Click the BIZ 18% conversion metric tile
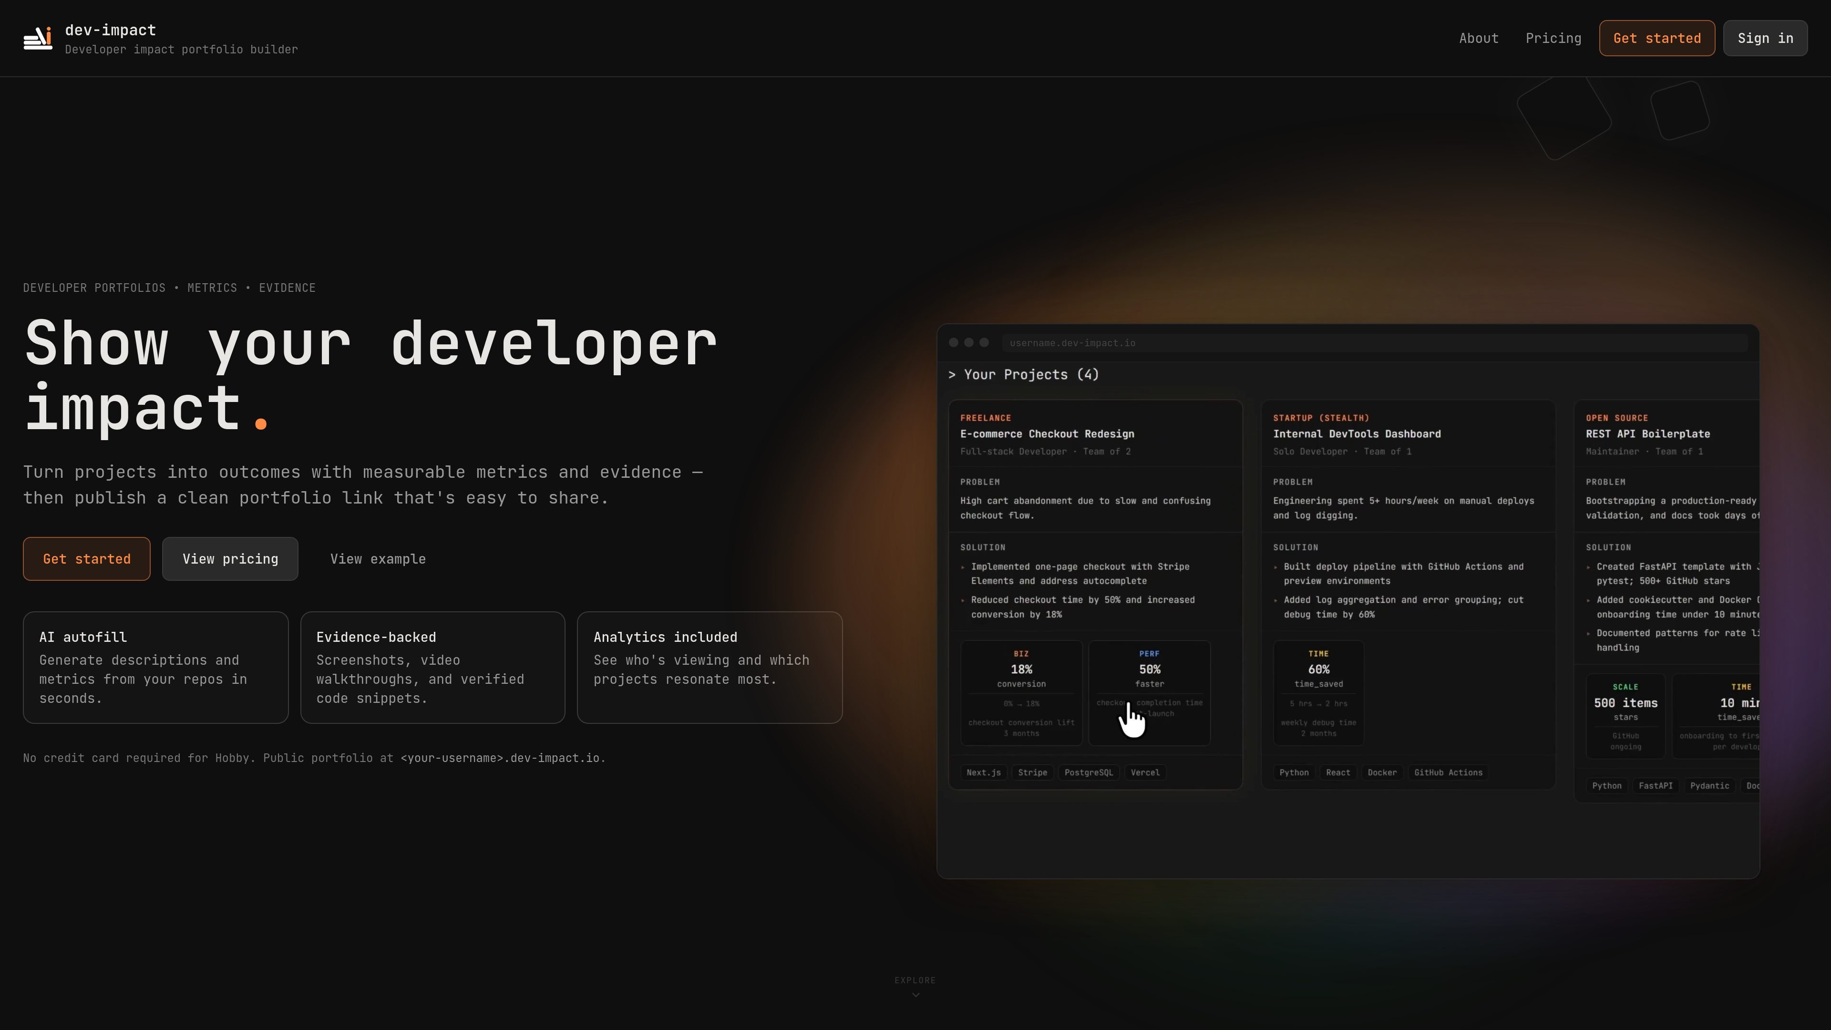 click(1021, 693)
